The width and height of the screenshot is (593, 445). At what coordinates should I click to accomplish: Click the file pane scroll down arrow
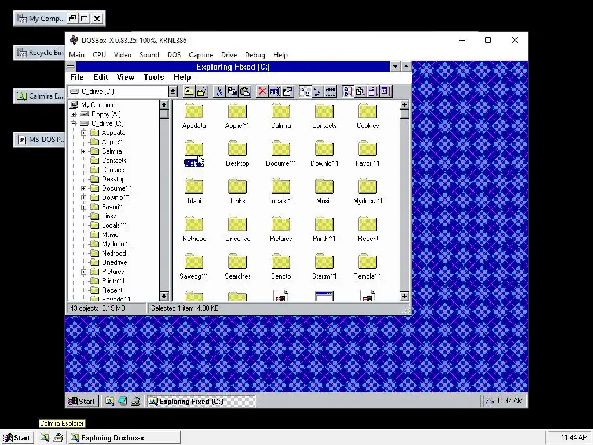point(404,296)
